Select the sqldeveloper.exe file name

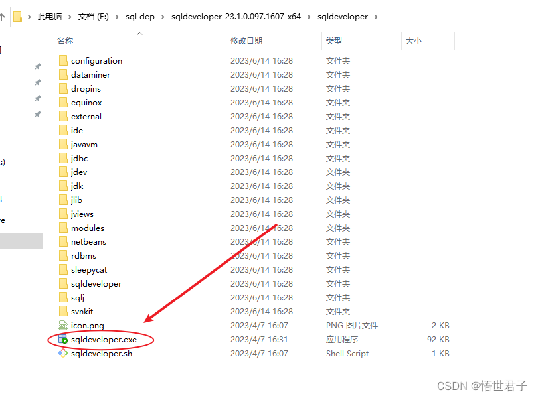click(104, 340)
